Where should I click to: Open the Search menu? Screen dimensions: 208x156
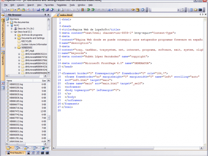31,5
